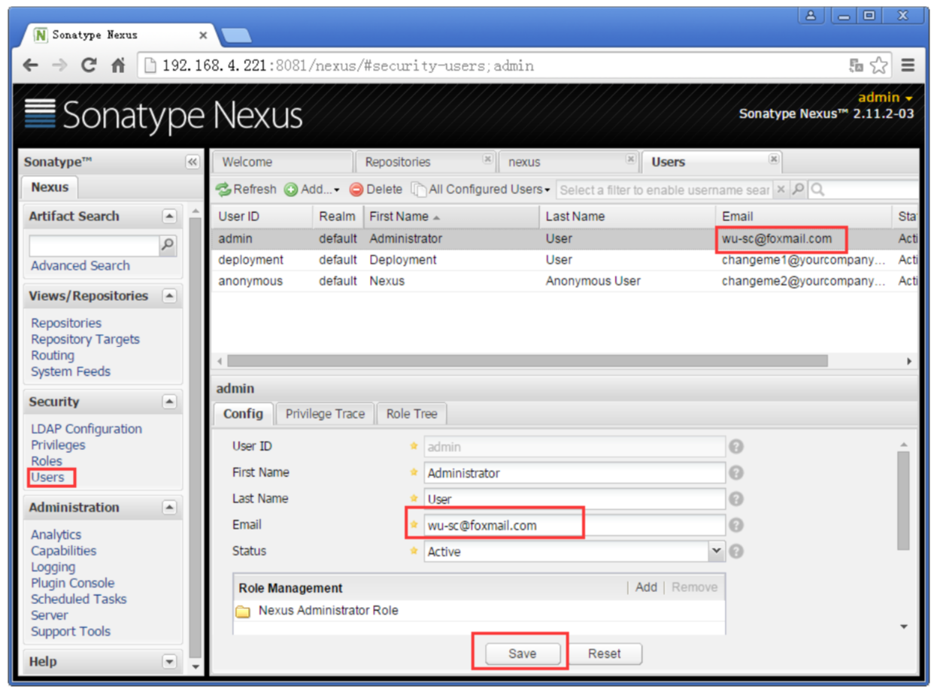Click help icon next to Status field

coord(737,551)
